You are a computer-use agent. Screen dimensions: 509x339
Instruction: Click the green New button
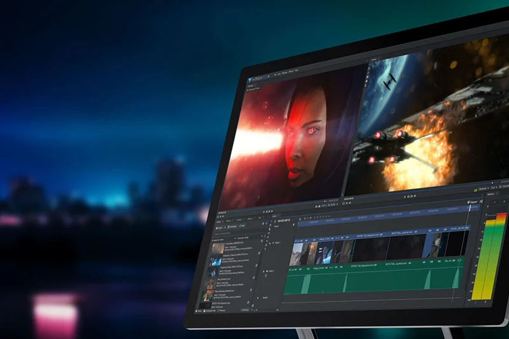(x=242, y=225)
